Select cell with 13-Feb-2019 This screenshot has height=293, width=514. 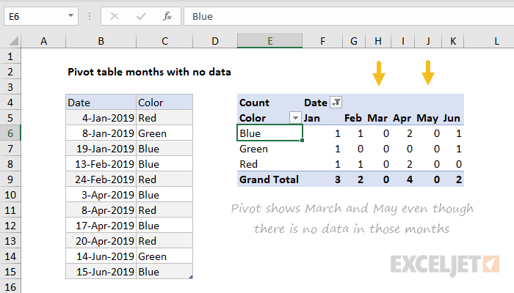pos(101,164)
